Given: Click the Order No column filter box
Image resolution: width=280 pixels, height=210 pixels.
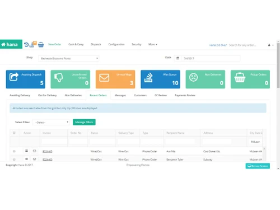Looking at the screenshot, I should 78,142.
